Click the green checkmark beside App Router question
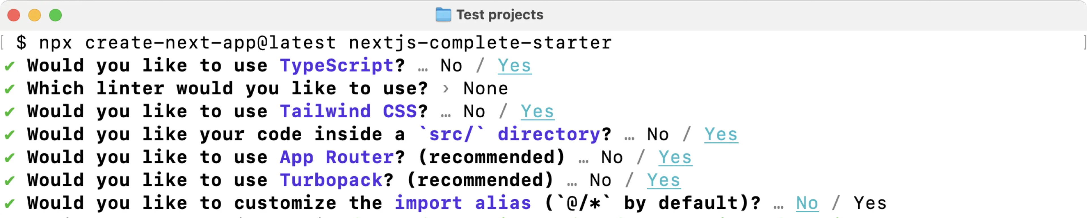This screenshot has height=218, width=1087. coord(9,158)
